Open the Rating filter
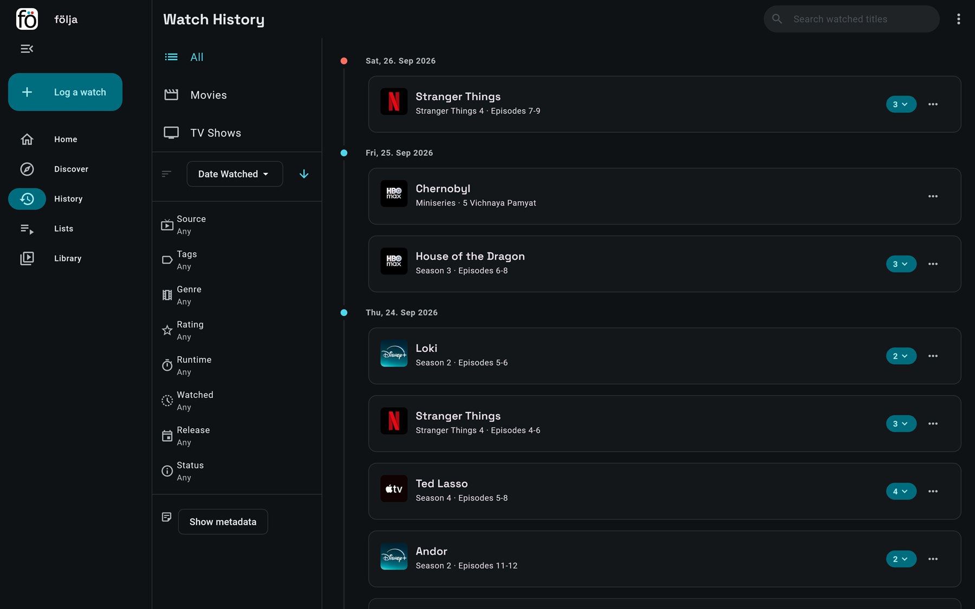 point(237,330)
